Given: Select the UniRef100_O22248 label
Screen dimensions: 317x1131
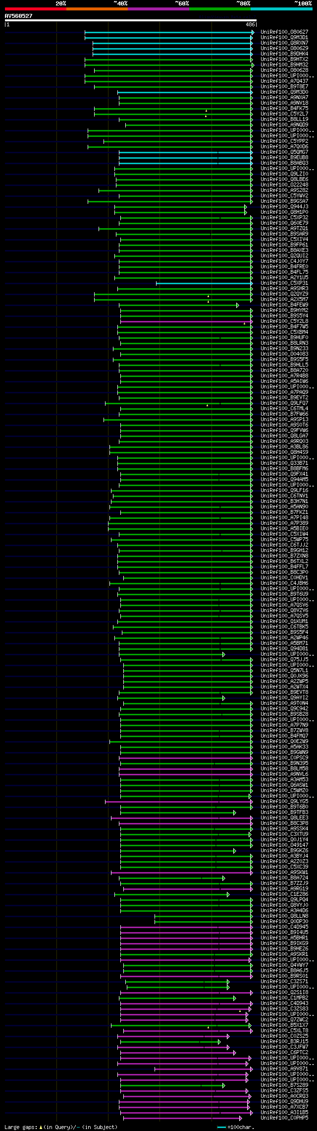Looking at the screenshot, I should (x=284, y=185).
